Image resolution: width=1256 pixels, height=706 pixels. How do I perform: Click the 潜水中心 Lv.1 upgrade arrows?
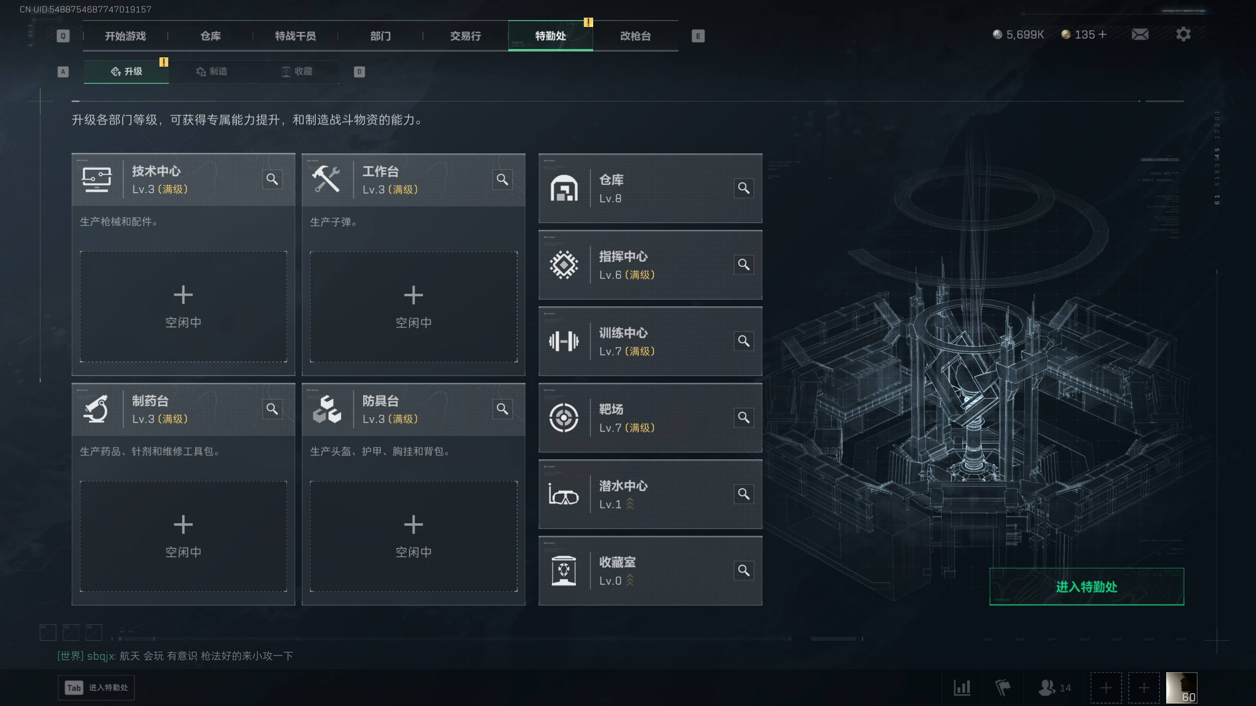point(630,504)
